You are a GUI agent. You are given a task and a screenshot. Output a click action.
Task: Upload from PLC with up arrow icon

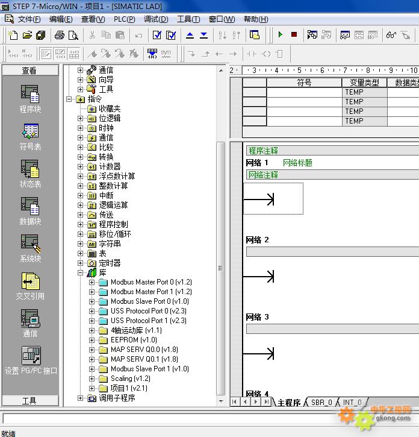click(x=190, y=35)
